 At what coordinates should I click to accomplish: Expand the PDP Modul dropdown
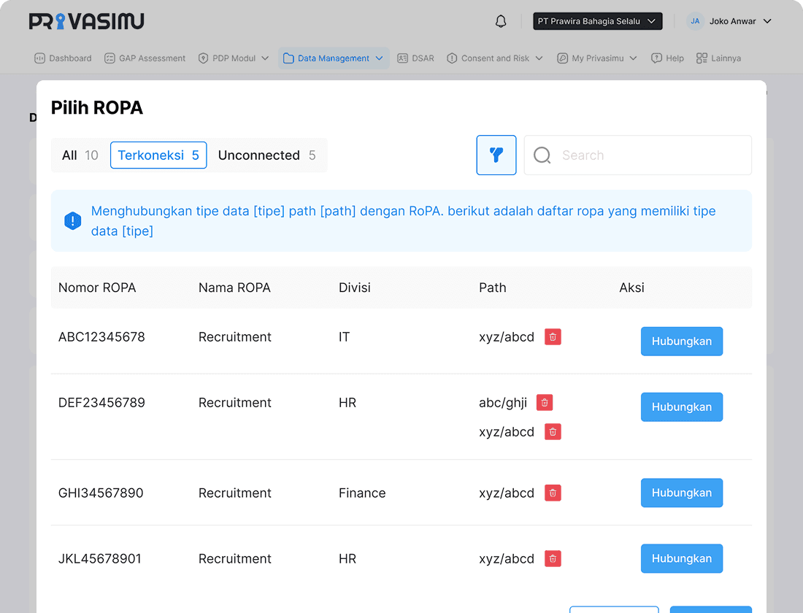234,58
